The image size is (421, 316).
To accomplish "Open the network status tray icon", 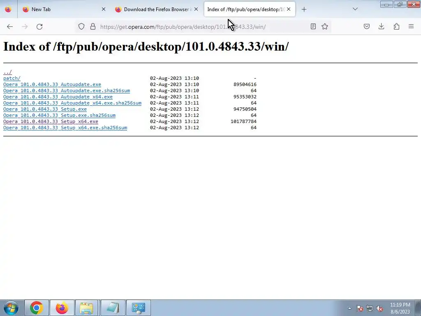I will (x=370, y=308).
